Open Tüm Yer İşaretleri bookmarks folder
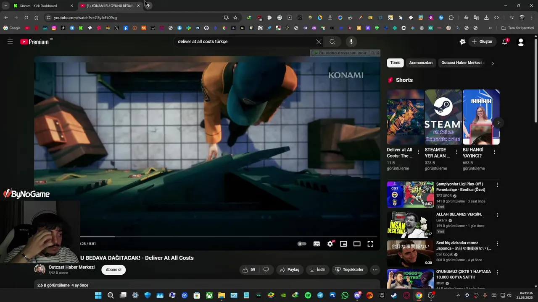This screenshot has height=302, width=538. 517,28
